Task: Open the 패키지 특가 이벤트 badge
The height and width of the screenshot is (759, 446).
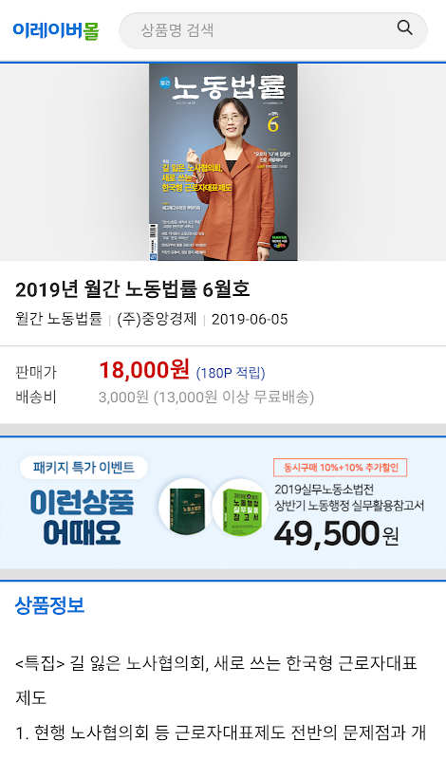Action: coord(84,468)
